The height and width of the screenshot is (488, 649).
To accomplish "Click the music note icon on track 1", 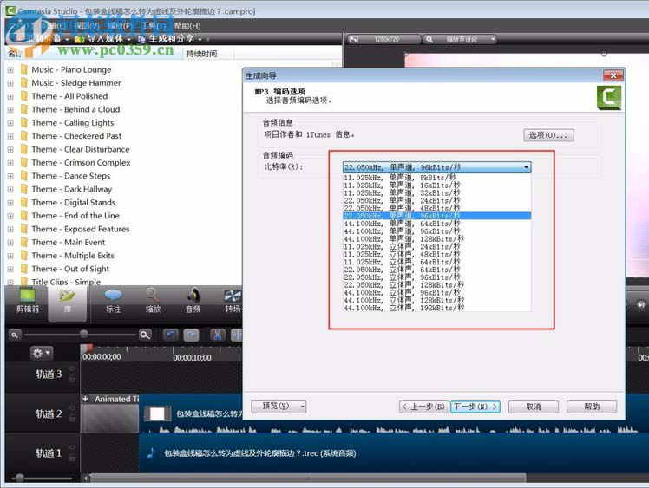I will [151, 452].
